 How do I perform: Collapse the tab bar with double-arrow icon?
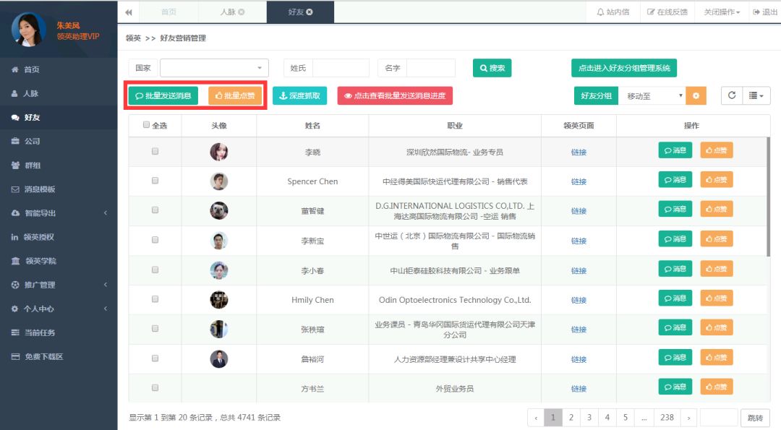click(127, 12)
